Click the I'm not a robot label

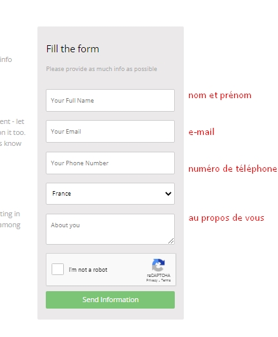pos(88,270)
